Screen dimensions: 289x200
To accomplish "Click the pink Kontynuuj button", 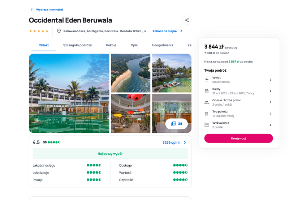I will click(238, 139).
